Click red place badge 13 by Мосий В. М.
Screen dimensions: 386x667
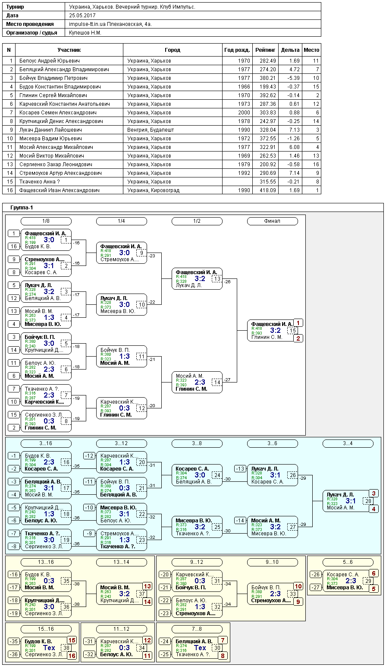coord(147,586)
